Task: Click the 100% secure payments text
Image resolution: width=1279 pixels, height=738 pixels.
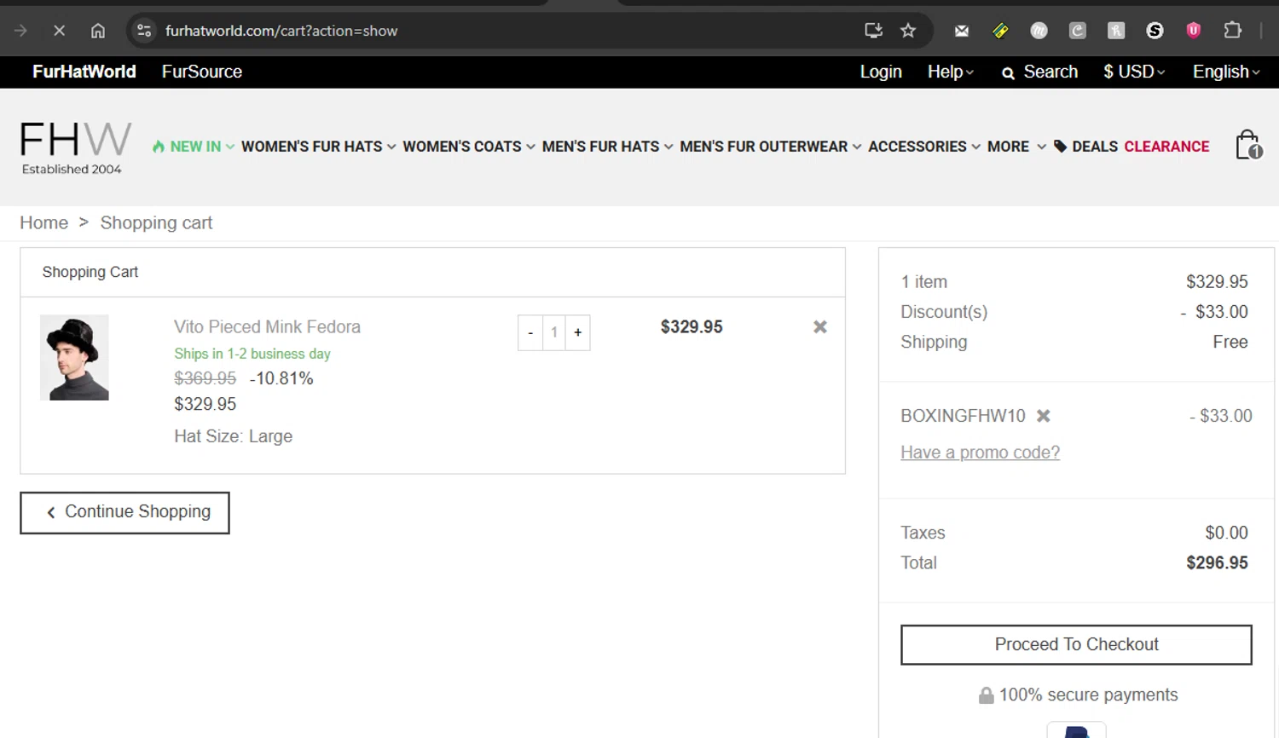Action: (x=1088, y=695)
